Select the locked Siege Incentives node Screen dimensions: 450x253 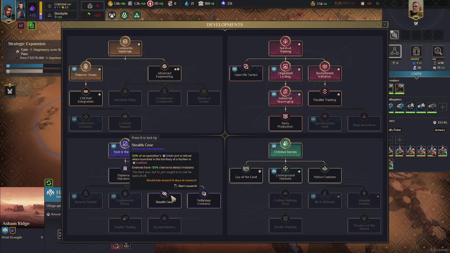pyautogui.click(x=364, y=124)
